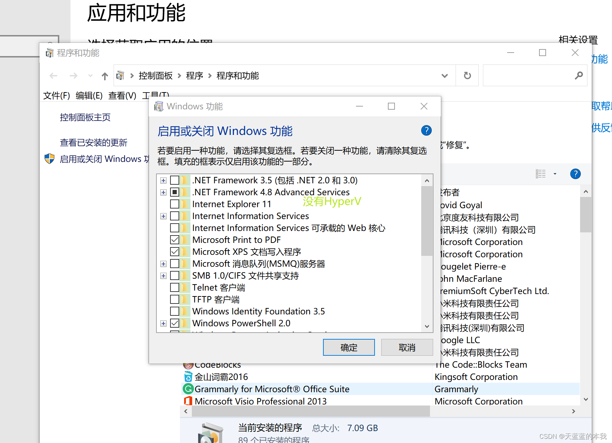Image resolution: width=612 pixels, height=443 pixels.
Task: Open the view options dropdown arrow
Action: pyautogui.click(x=555, y=174)
